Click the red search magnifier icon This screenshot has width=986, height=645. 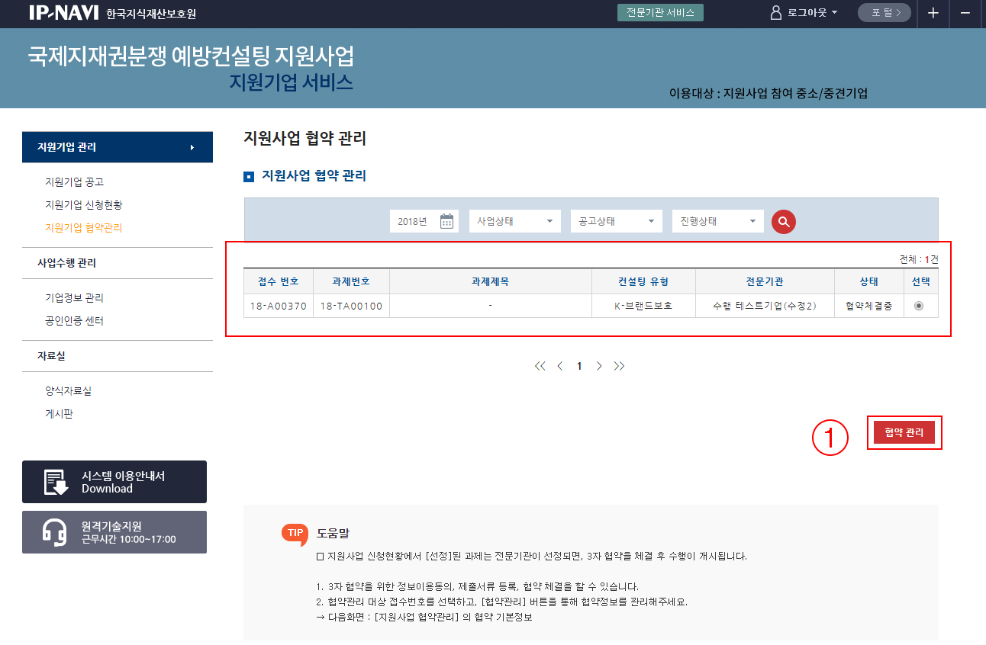783,221
